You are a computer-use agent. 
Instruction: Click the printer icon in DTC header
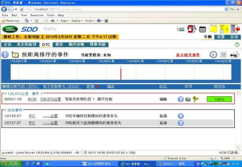pyautogui.click(x=235, y=55)
